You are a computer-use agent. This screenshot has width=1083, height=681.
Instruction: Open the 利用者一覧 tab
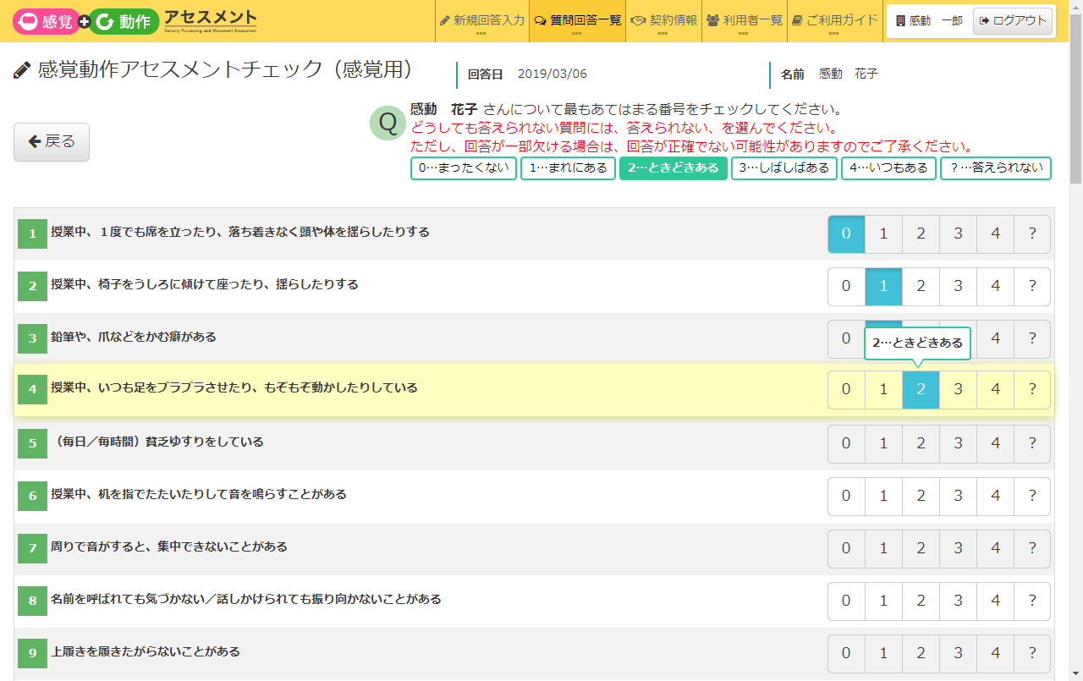coord(744,21)
